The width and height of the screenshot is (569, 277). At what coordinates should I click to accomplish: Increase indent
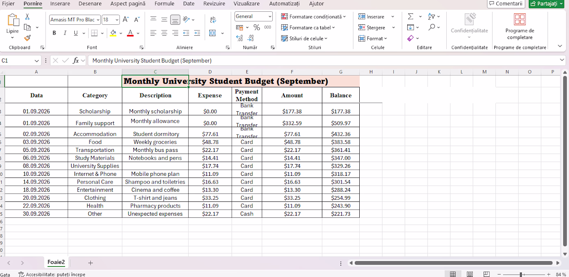point(197,33)
